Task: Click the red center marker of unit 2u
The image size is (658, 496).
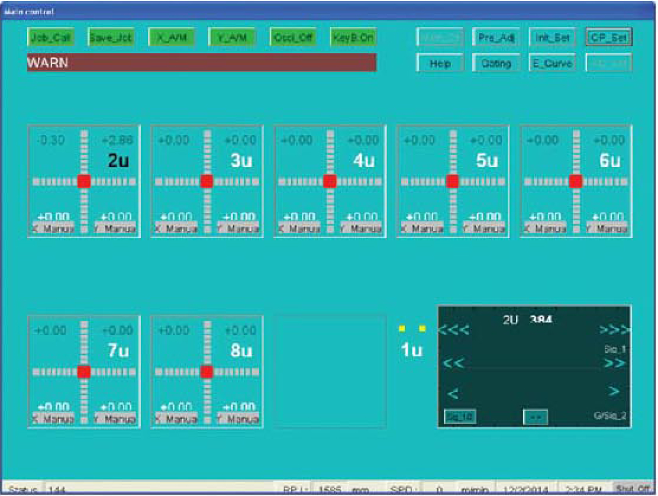Action: click(83, 181)
